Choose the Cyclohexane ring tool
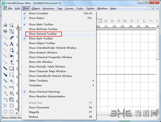The height and width of the screenshot is (122, 161). [x=11, y=112]
